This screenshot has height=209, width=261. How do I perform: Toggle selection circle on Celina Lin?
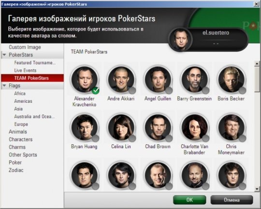click(132, 138)
